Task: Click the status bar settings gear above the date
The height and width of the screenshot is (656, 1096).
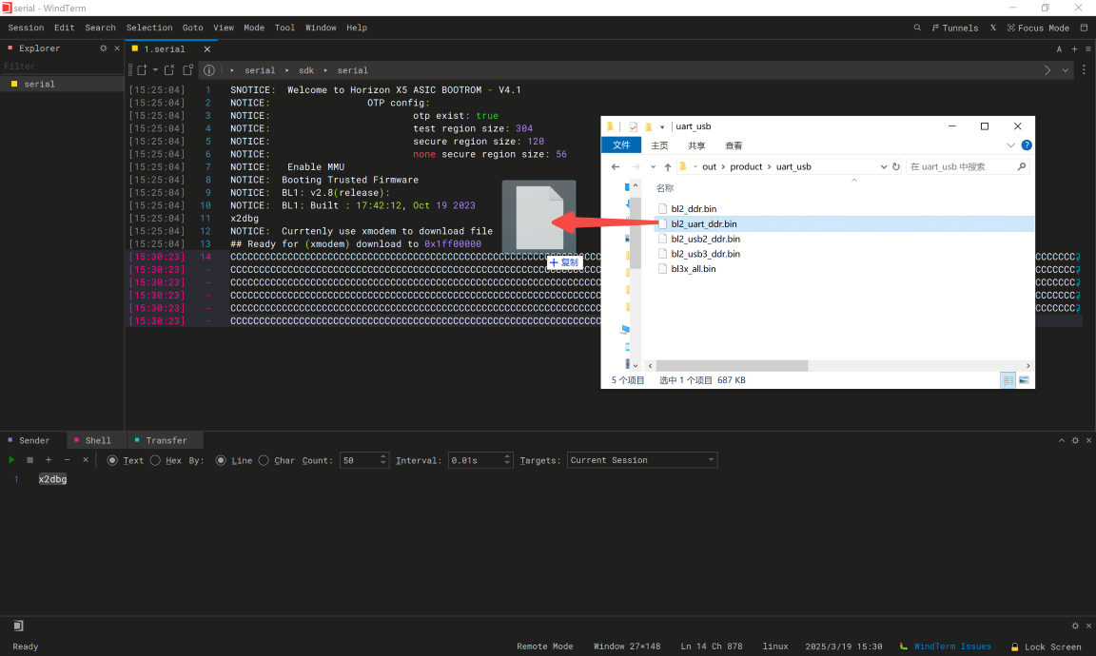Action: pos(1075,626)
